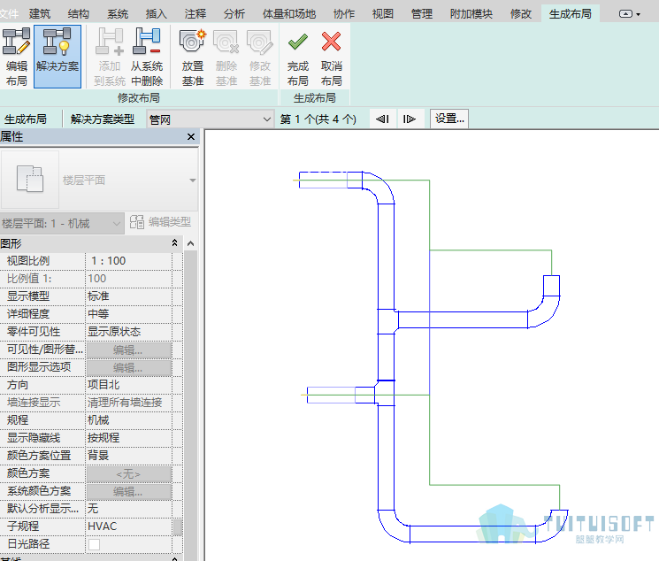The height and width of the screenshot is (561, 659).
Task: Click the 零件可见性 value 显示原状态
Action: 128,332
